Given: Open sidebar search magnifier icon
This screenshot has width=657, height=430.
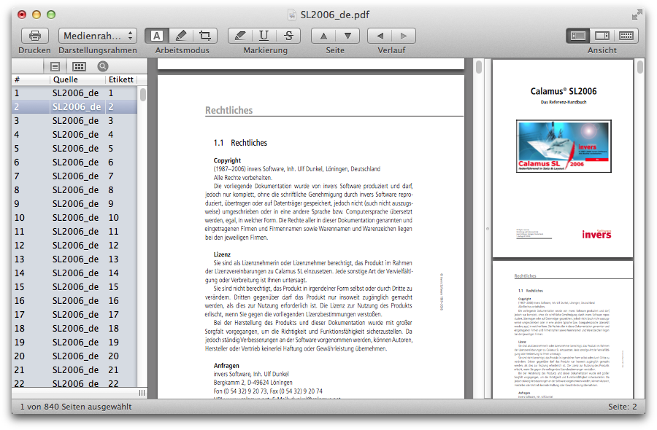Looking at the screenshot, I should (x=103, y=66).
